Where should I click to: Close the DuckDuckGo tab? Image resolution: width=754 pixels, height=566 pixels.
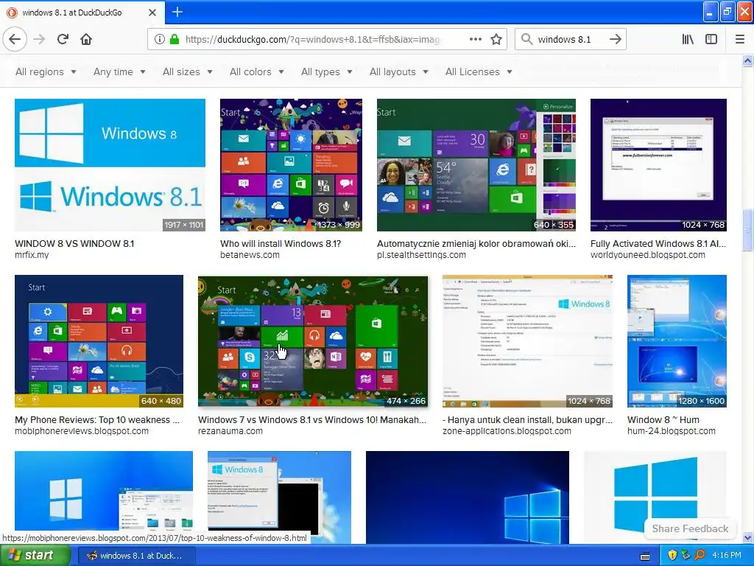point(152,13)
